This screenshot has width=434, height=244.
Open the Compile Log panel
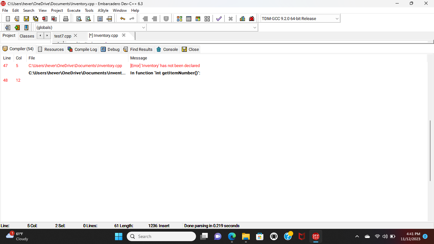pos(82,49)
